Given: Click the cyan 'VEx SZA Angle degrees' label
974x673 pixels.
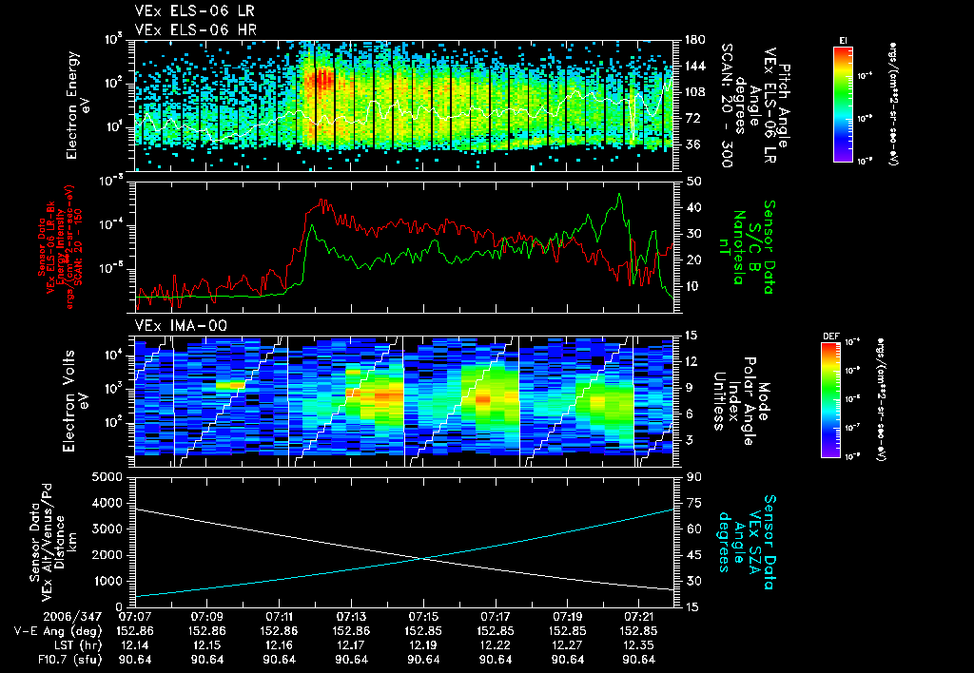Looking at the screenshot, I should (739, 542).
